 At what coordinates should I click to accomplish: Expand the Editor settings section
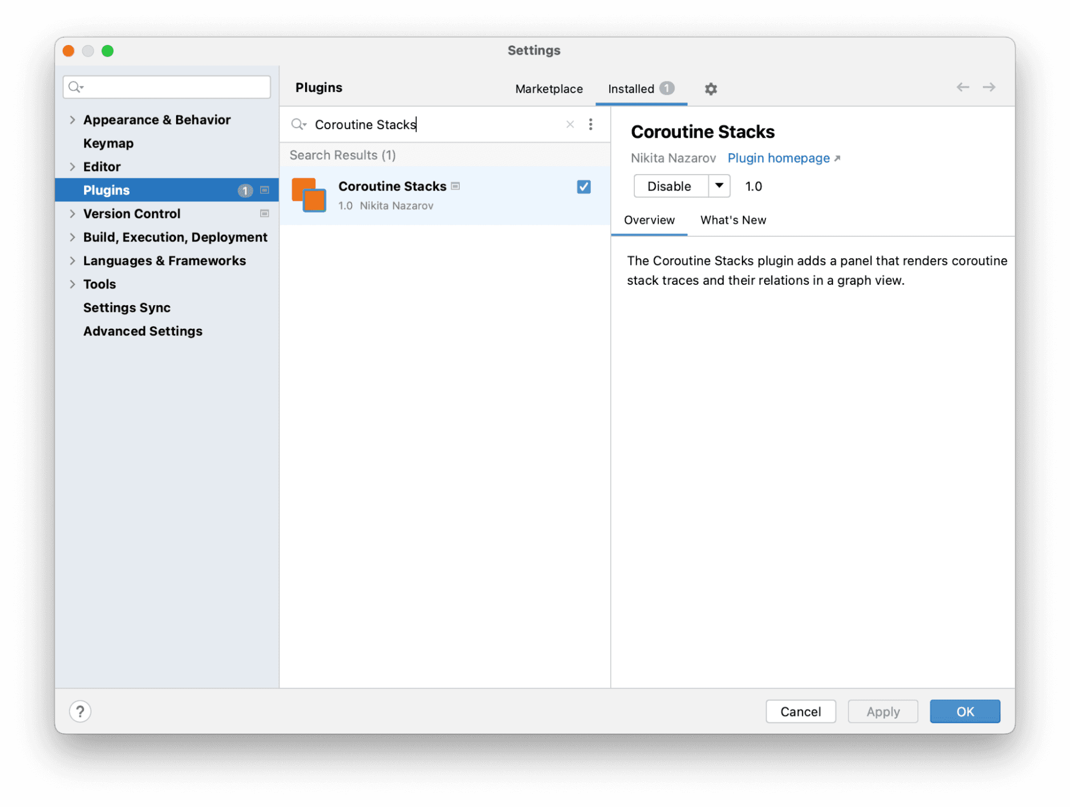(72, 167)
